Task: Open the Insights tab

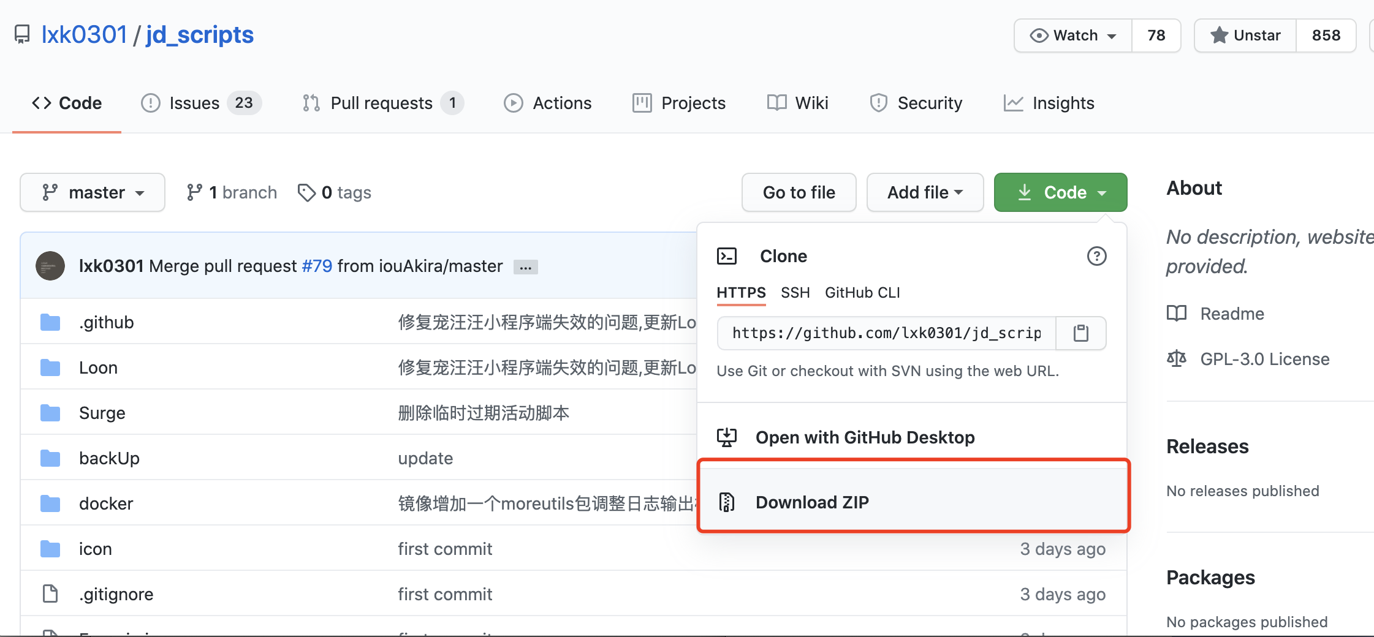Action: click(1049, 103)
